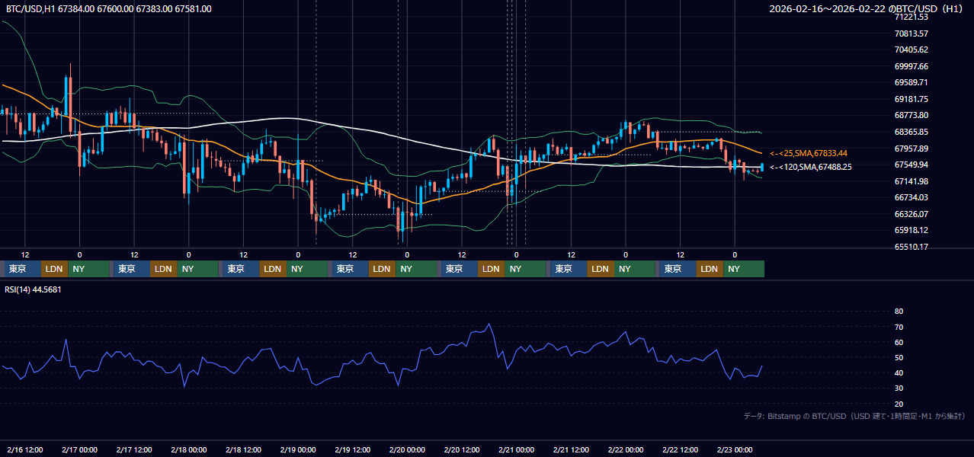Screen dimensions: 974x457
Task: Click the 2/18 00:00 date label
Action: (x=189, y=450)
